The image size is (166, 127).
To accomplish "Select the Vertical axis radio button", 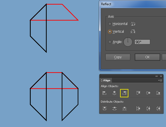I will pyautogui.click(x=110, y=32).
